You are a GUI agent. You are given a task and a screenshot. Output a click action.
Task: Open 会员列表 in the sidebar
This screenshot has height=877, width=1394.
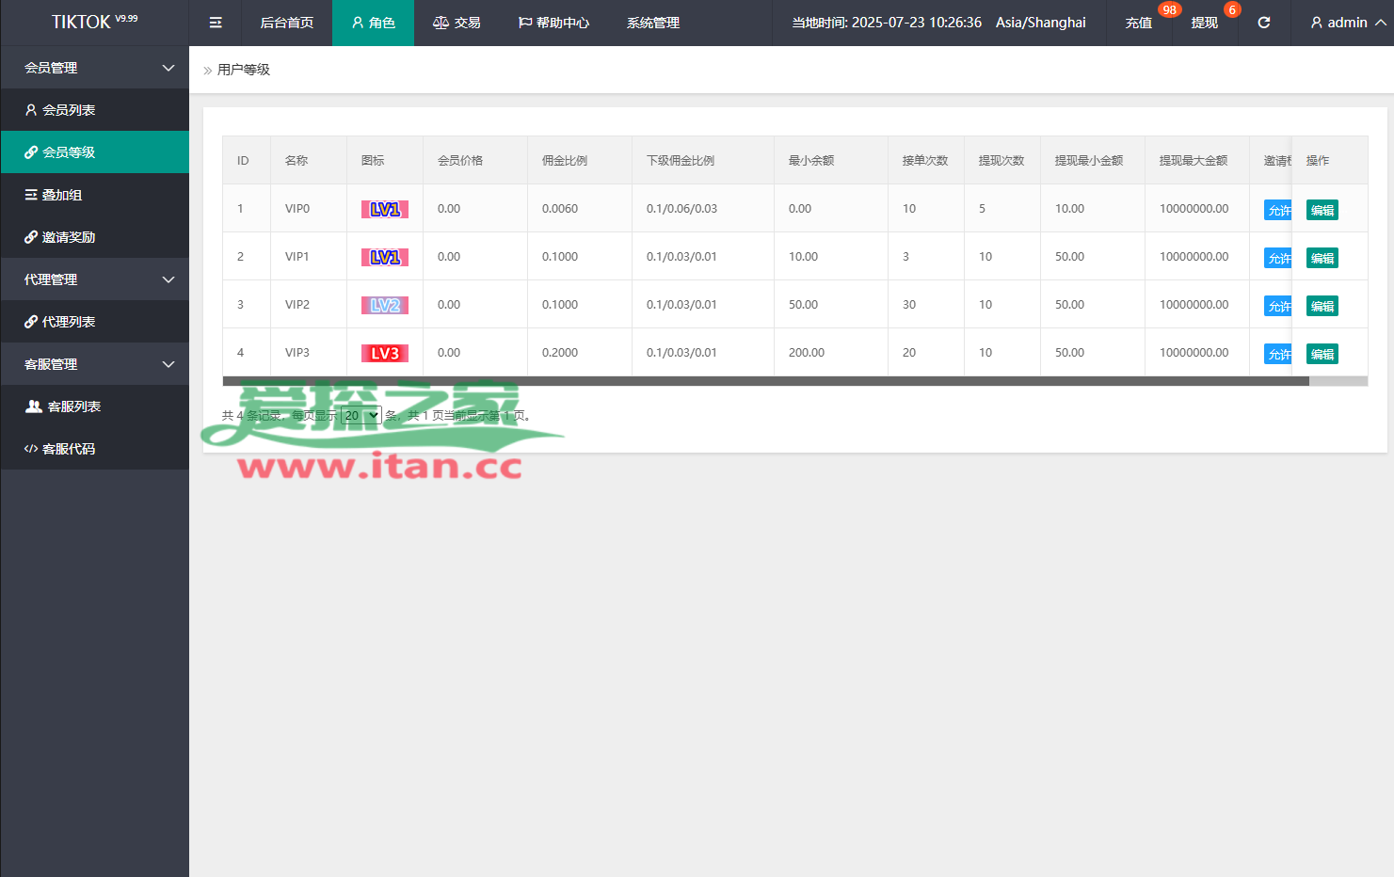pyautogui.click(x=94, y=110)
